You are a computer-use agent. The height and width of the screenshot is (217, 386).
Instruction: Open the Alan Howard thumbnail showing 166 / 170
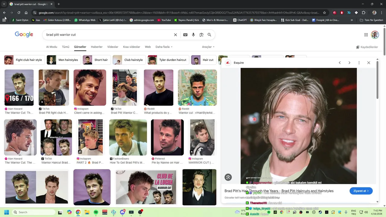point(19,88)
